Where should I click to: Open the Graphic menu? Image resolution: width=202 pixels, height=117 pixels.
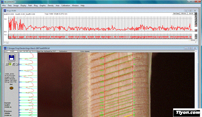[x=43, y=5]
